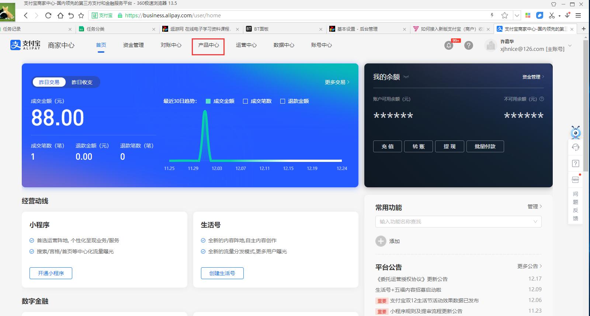
Task: Expand the account menu dropdown arrow
Action: point(570,46)
